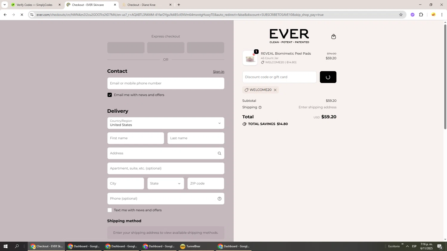Image resolution: width=447 pixels, height=251 pixels.
Task: Stop loading the page
Action: [22, 15]
